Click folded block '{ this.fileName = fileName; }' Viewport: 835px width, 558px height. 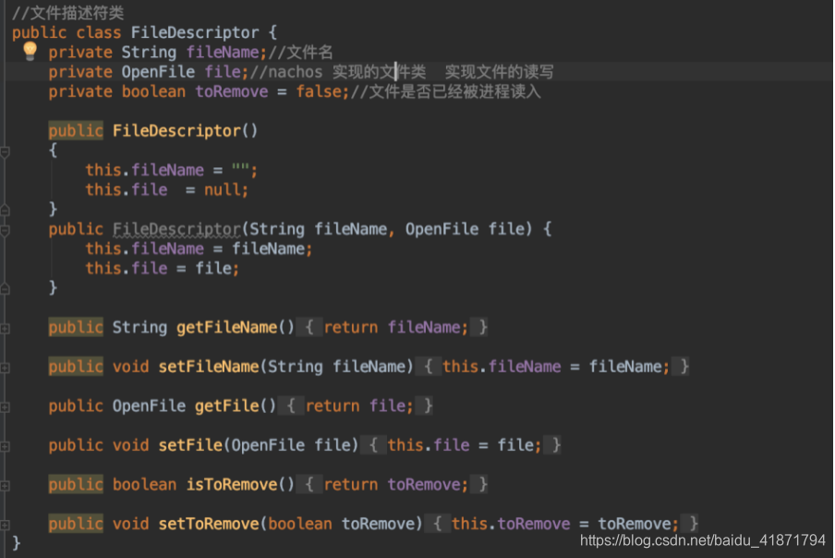(552, 367)
